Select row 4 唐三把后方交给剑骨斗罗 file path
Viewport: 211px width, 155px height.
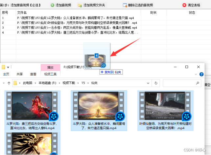pos(78,33)
